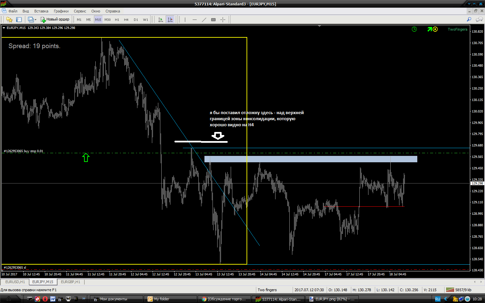Open the Navigator panel (folder with star icon)
The height and width of the screenshot is (303, 485).
pos(9,20)
